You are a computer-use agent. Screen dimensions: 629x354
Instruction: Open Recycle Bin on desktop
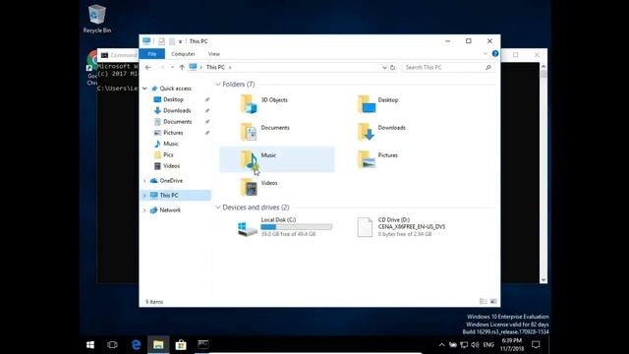96,19
